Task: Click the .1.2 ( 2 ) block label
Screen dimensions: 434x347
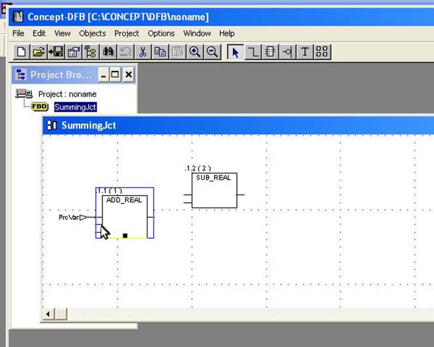Action: pos(198,168)
